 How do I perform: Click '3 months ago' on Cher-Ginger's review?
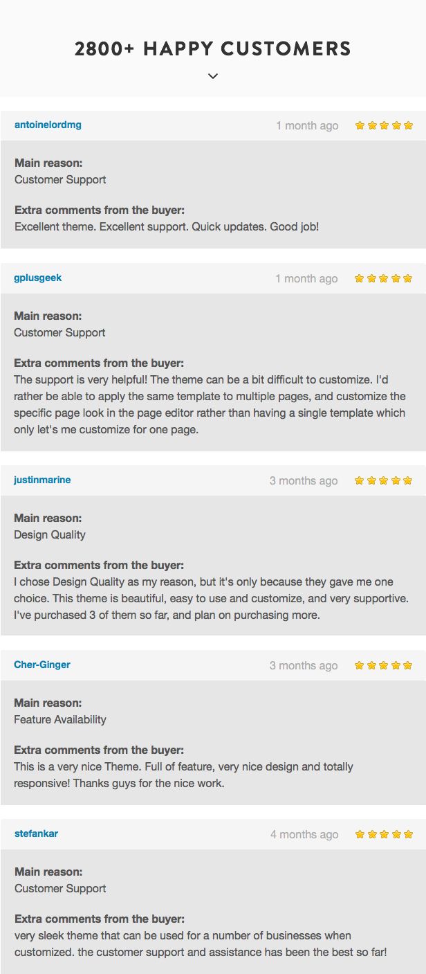(x=304, y=666)
